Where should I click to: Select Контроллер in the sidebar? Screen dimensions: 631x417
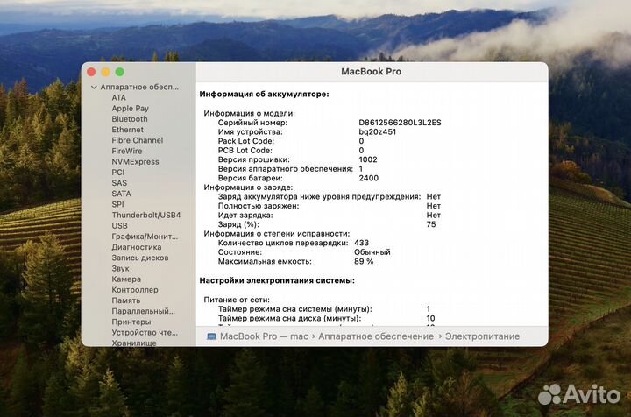(135, 289)
